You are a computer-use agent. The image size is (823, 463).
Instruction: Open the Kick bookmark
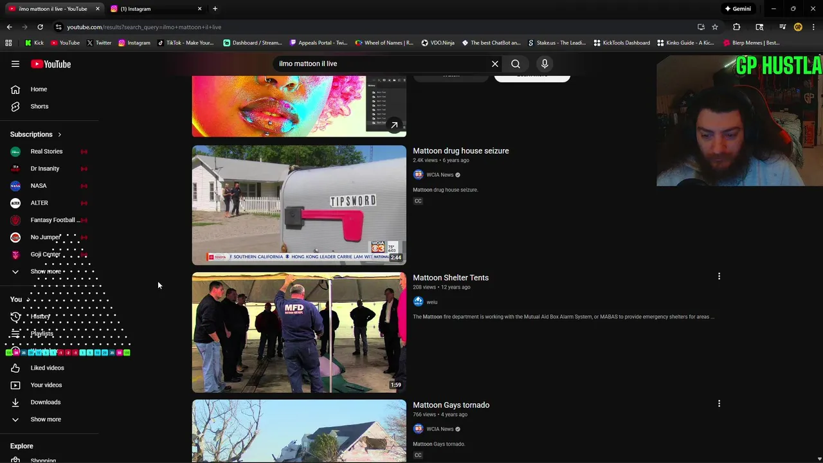point(34,43)
